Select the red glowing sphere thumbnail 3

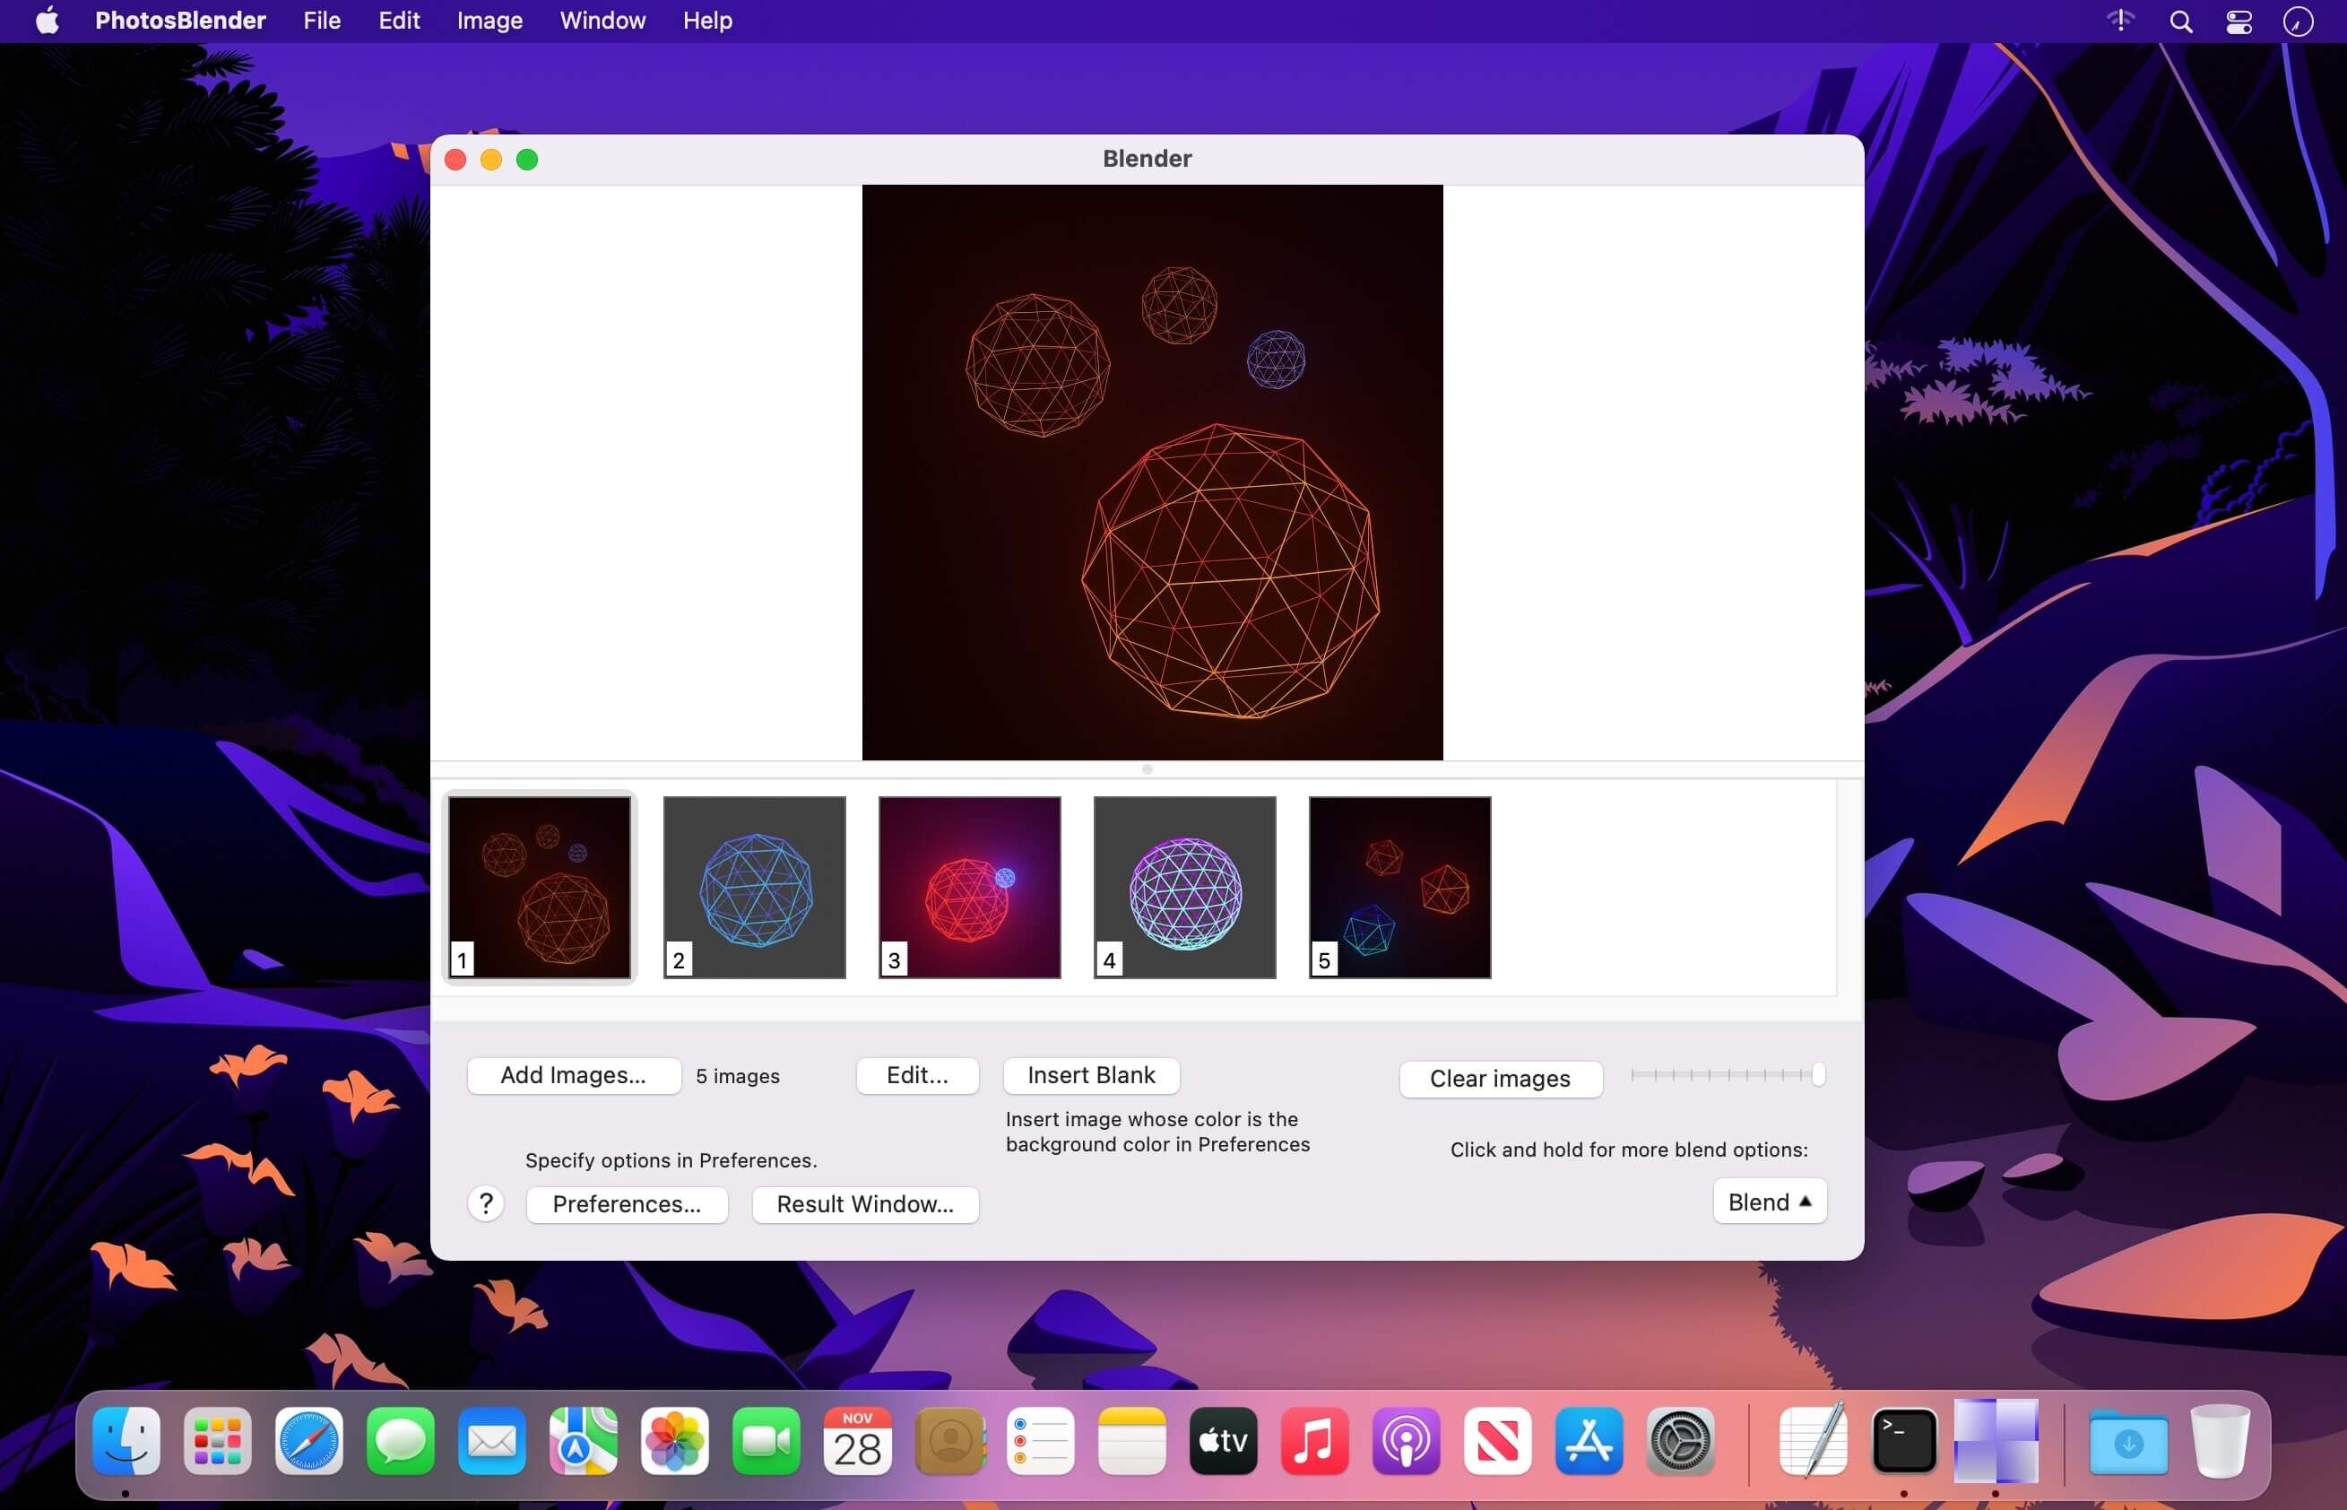(x=968, y=888)
